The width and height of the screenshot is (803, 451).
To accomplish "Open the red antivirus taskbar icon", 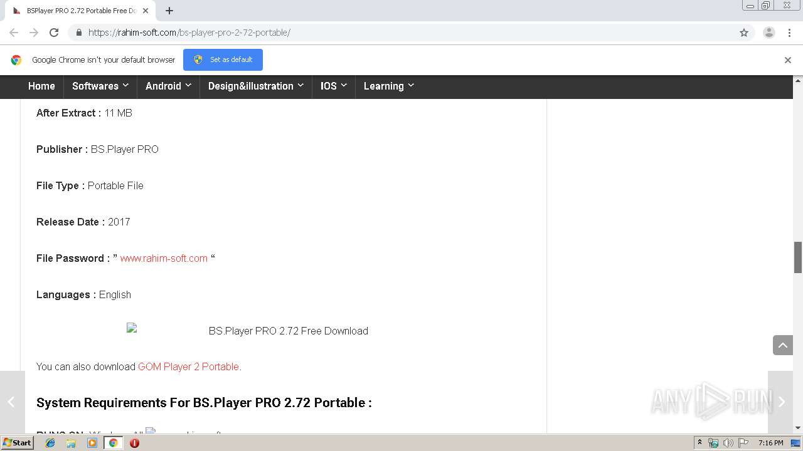I will click(134, 443).
